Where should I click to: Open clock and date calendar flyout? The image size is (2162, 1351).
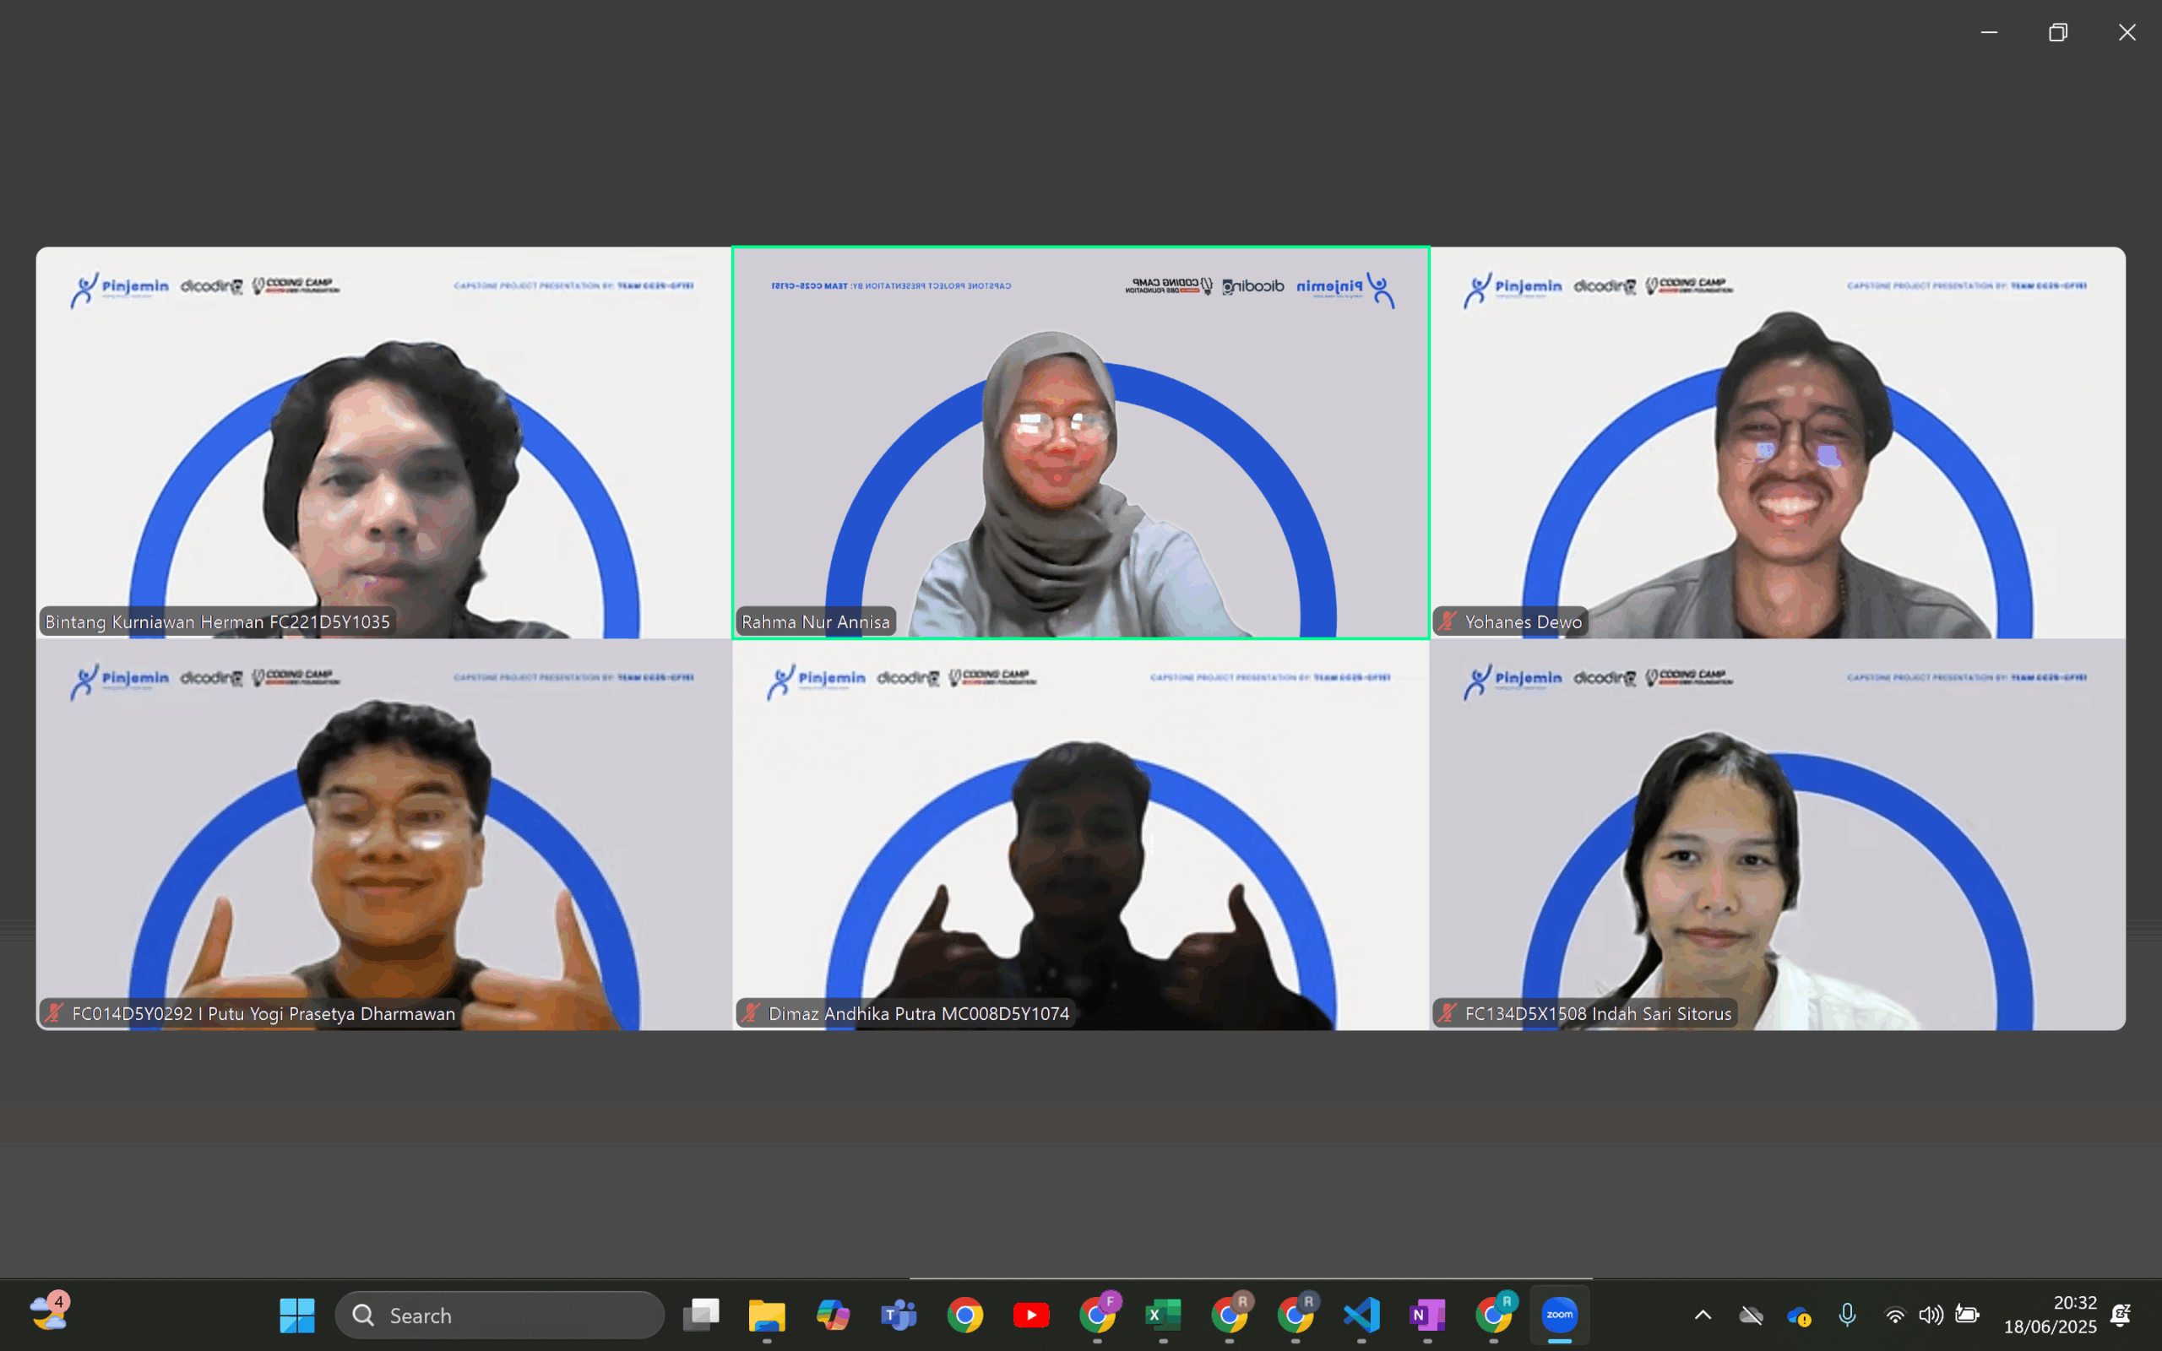[2049, 1315]
